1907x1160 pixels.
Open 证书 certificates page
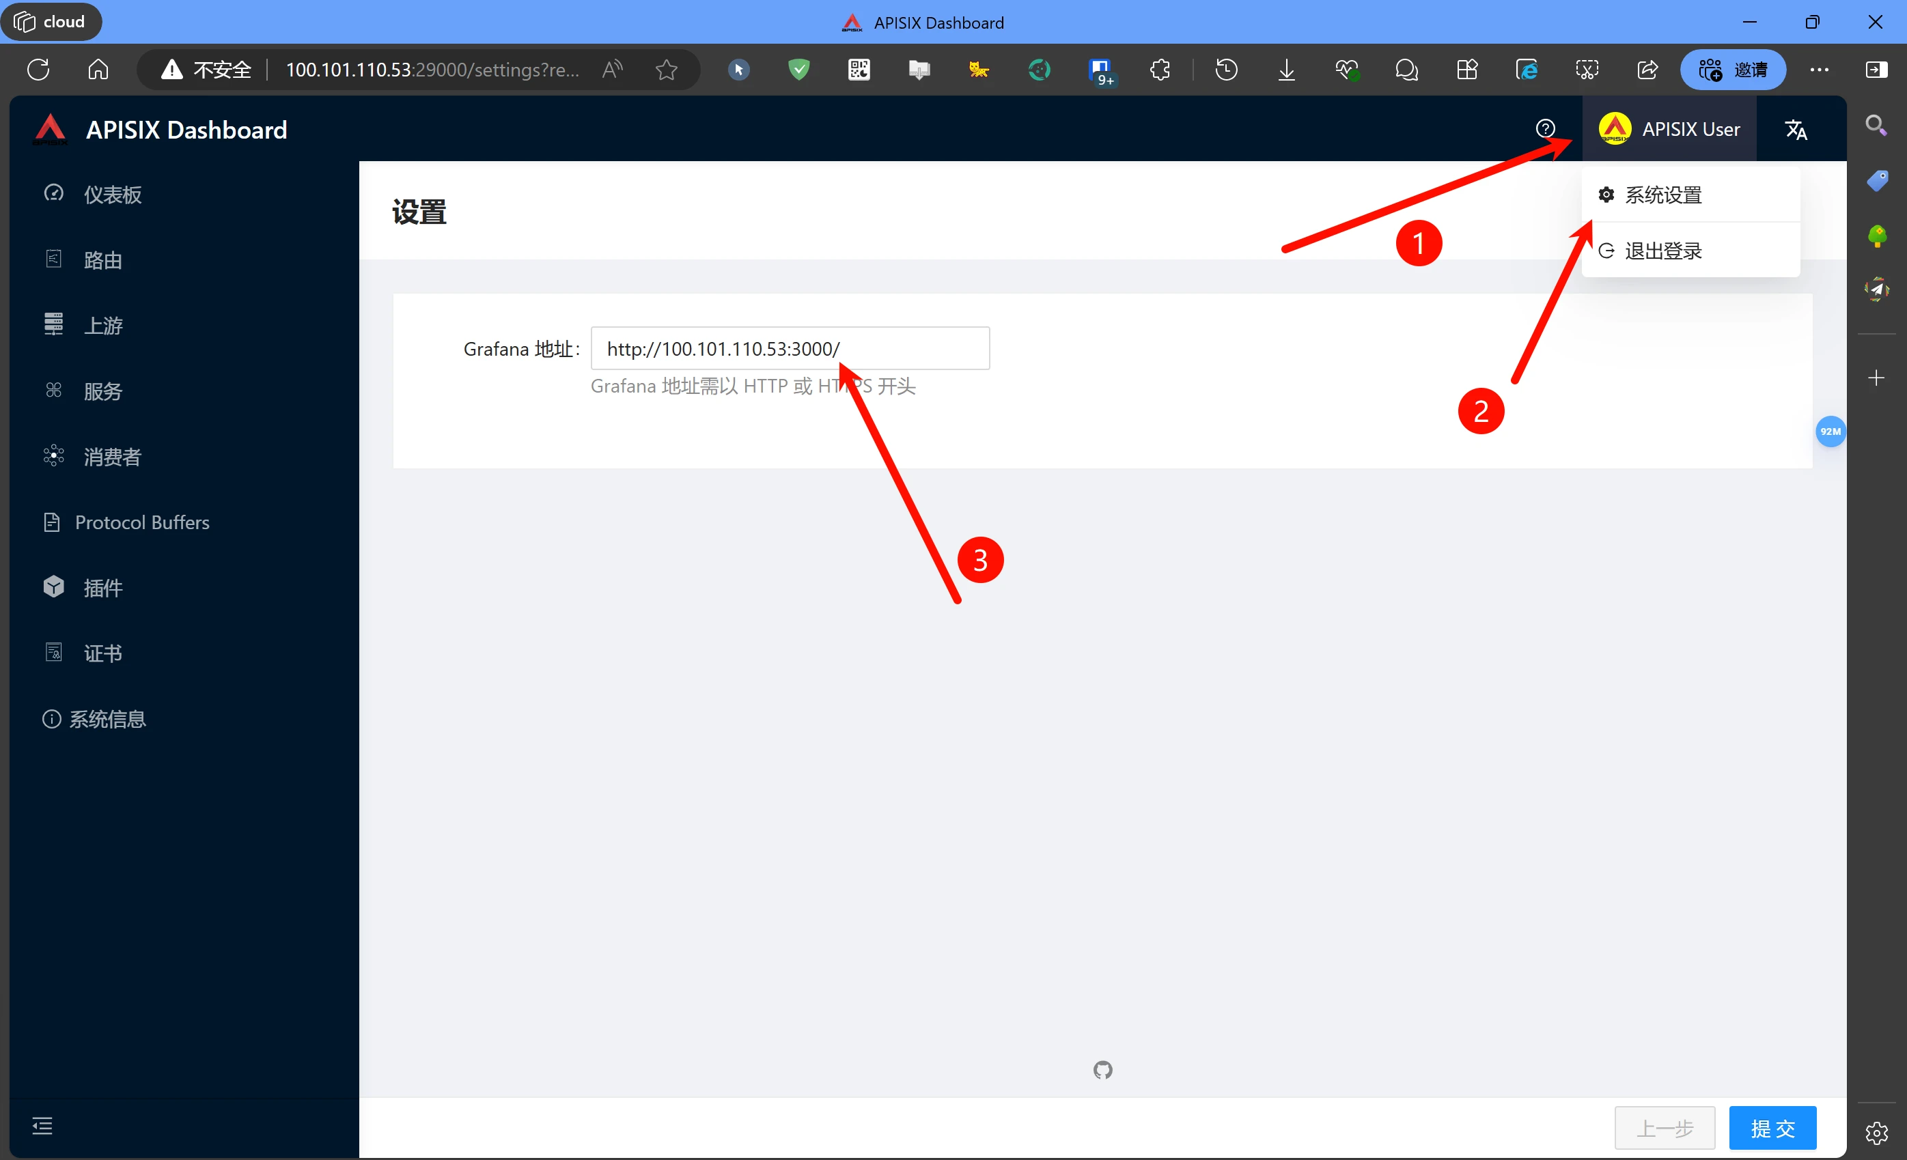(103, 653)
